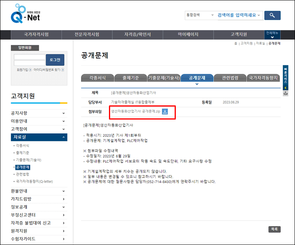Open 각종서식 under 자료실 in sidebar
The height and width of the screenshot is (245, 295).
pos(22,146)
